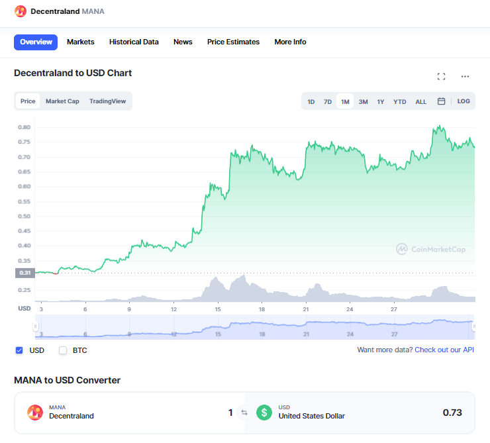Go to the News tab

coord(183,42)
